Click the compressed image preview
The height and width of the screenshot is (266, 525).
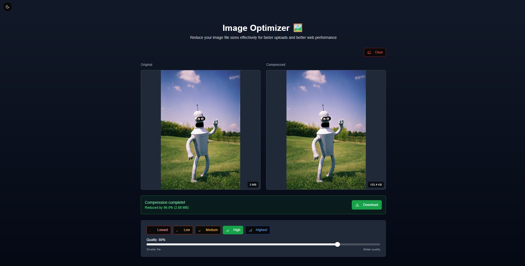pos(326,130)
